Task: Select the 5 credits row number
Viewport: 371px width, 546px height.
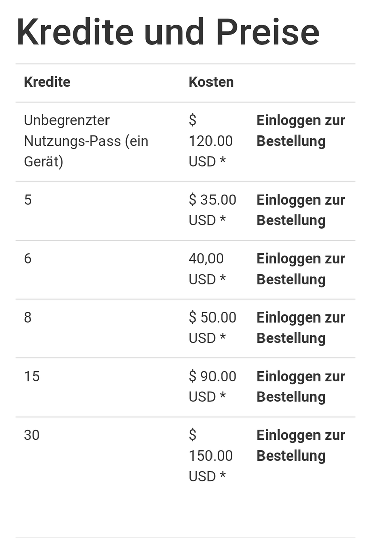Action: [28, 200]
